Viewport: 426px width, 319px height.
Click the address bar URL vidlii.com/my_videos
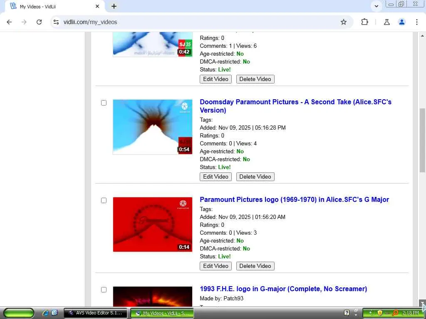coord(90,22)
